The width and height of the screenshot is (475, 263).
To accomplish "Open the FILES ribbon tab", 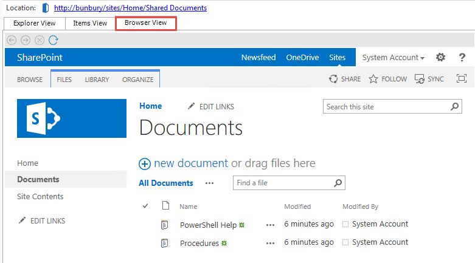I will pos(64,80).
